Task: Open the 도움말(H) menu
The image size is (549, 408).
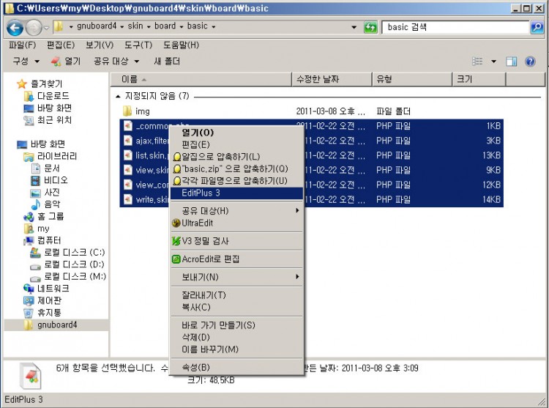Action: tap(181, 45)
